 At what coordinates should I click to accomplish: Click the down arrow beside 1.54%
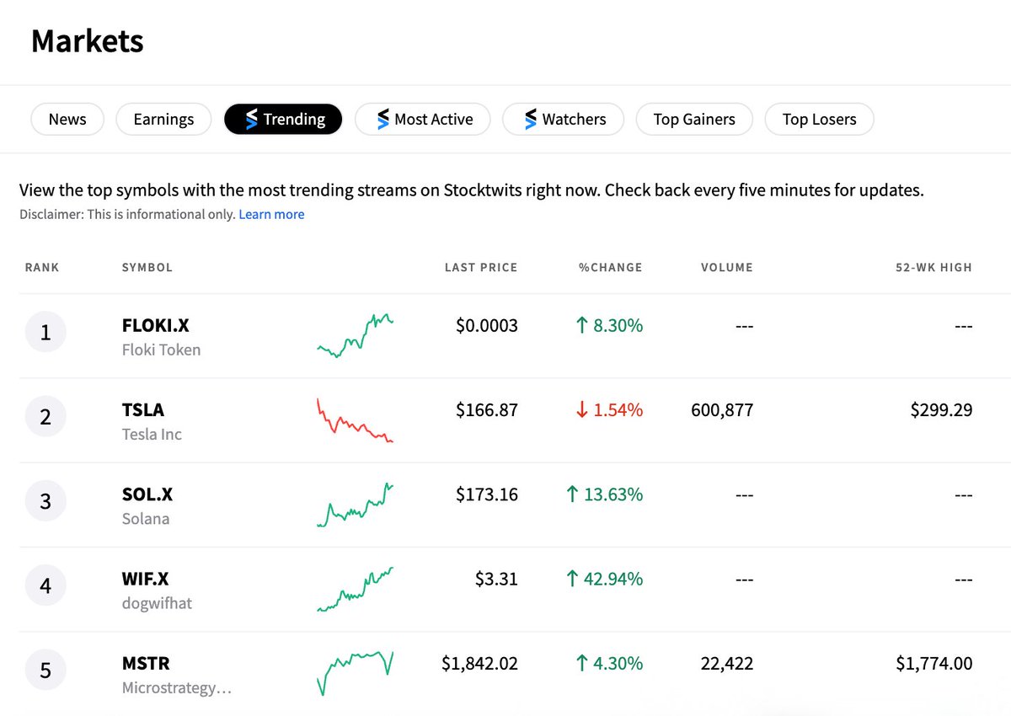[581, 410]
